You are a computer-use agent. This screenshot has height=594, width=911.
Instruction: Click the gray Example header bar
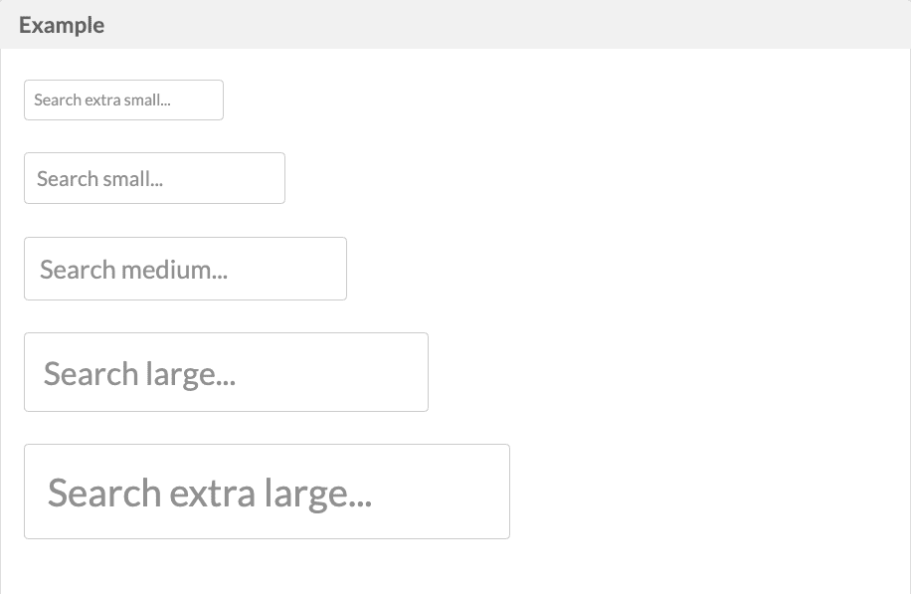pos(455,25)
